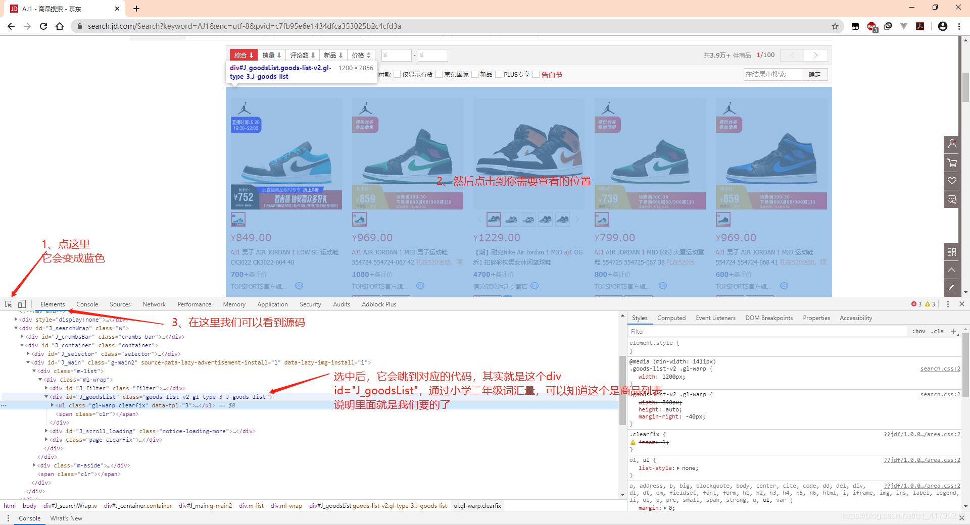970x525 pixels.
Task: Expand the J_filter div node
Action: click(x=46, y=388)
